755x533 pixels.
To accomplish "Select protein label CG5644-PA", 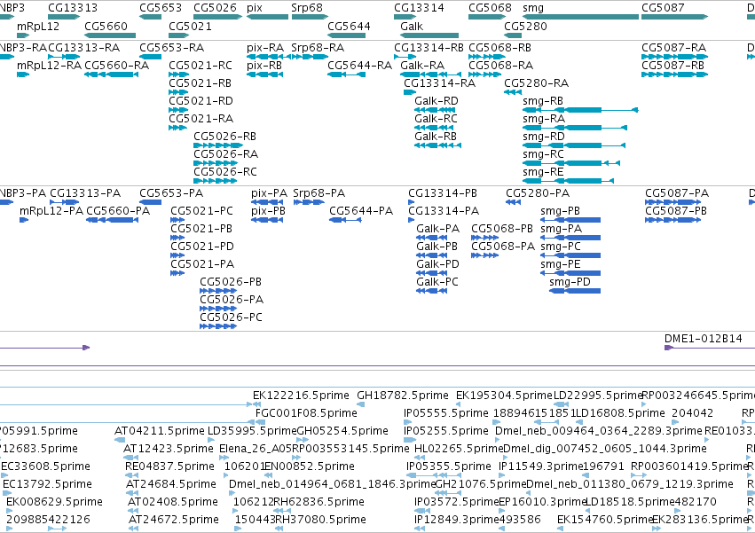I will [361, 211].
